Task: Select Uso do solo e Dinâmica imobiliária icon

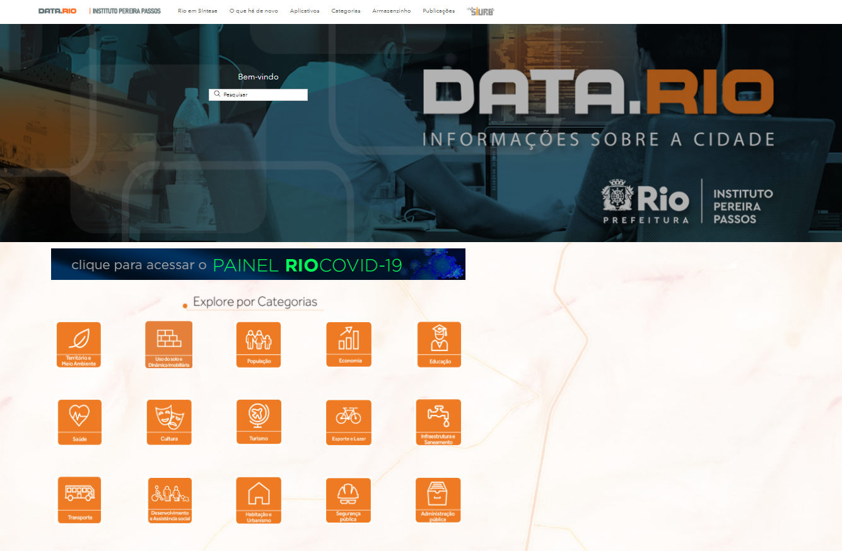Action: pos(168,344)
